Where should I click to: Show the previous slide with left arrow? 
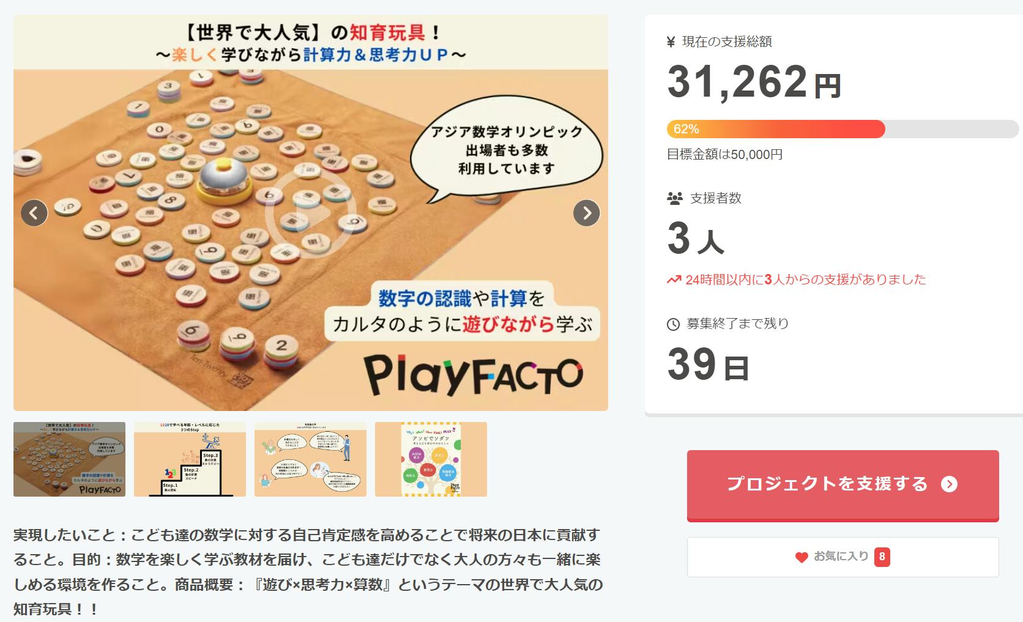34,213
